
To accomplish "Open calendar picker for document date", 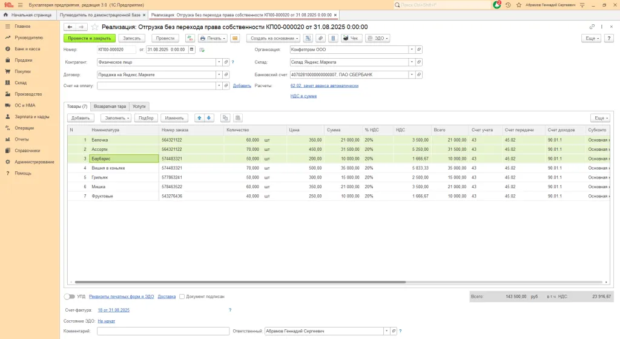I will coord(192,50).
